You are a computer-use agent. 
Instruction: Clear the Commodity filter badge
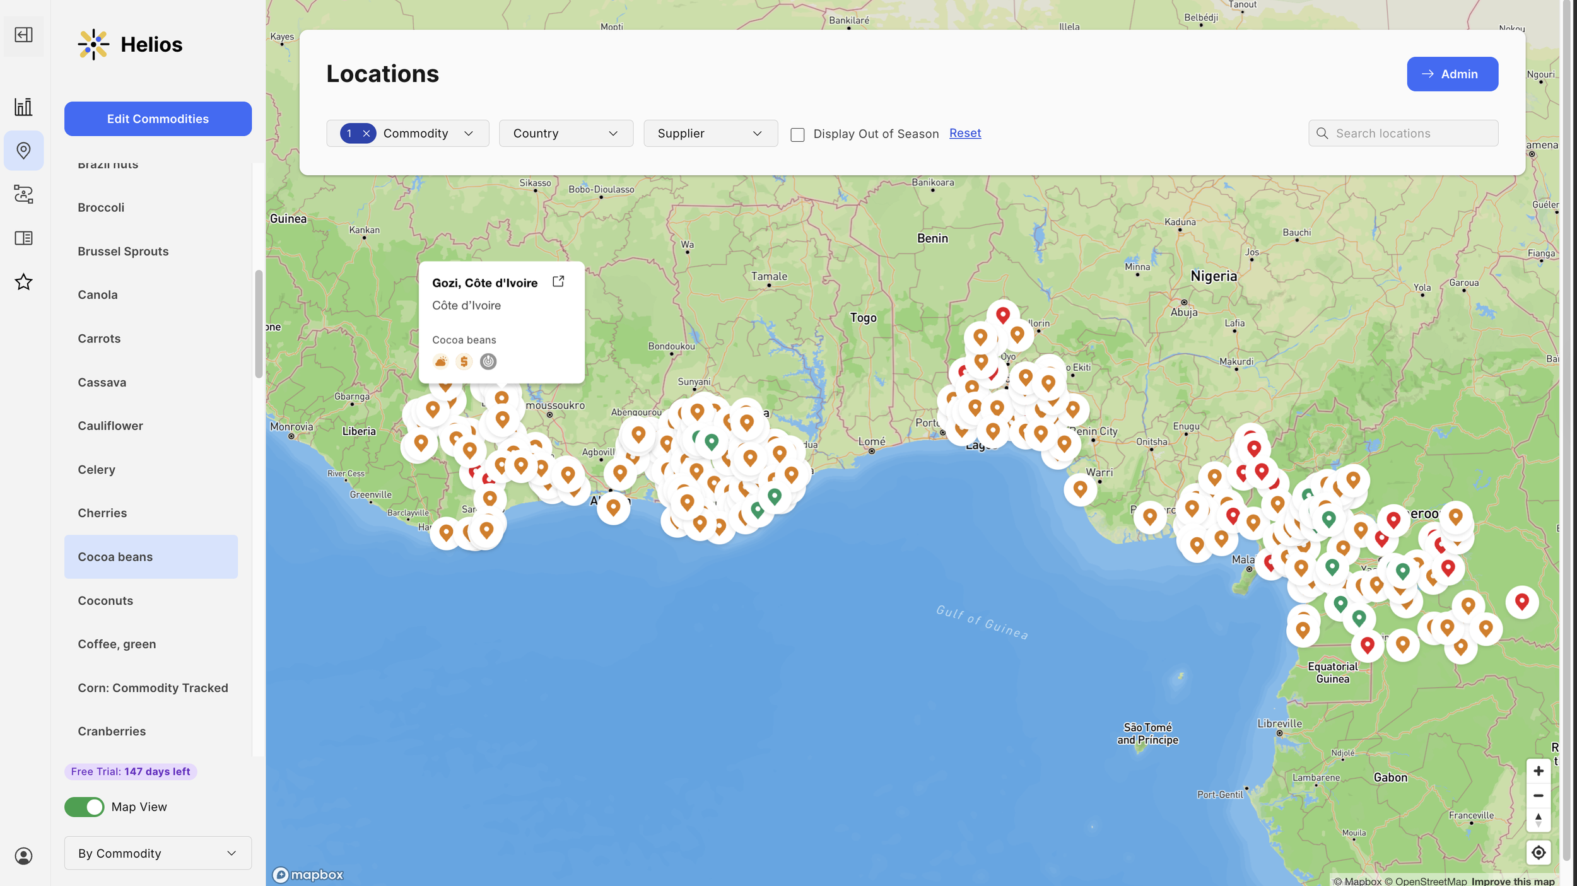click(366, 134)
